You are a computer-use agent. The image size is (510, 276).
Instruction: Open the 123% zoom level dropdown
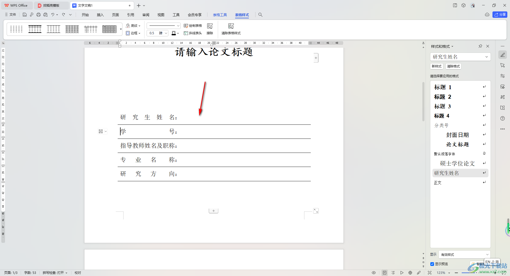click(443, 273)
